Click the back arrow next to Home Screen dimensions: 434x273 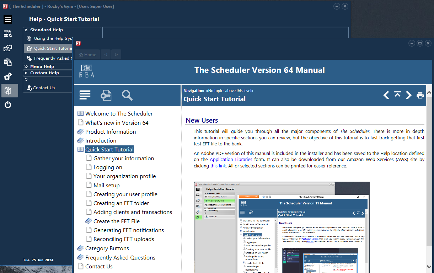105,55
